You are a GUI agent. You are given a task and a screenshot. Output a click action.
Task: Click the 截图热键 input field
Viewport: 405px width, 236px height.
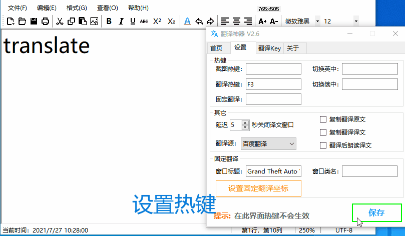pyautogui.click(x=273, y=69)
